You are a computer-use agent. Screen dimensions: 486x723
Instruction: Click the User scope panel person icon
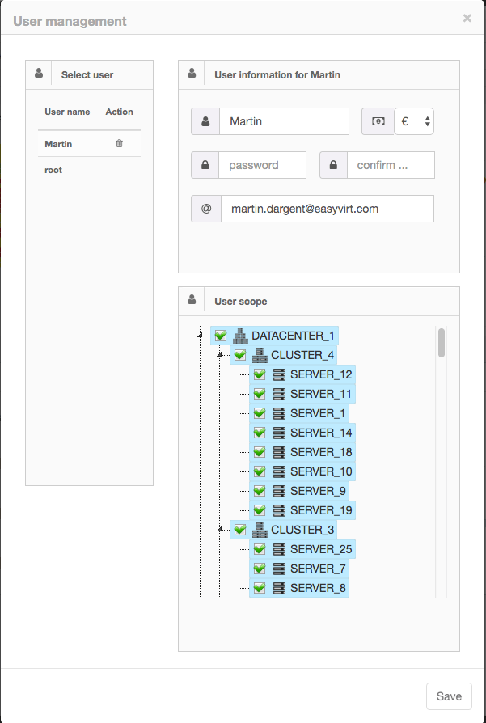click(x=192, y=299)
